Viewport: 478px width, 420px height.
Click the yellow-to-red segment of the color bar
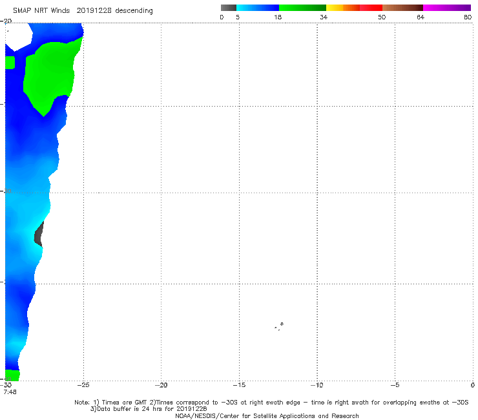pyautogui.click(x=354, y=8)
